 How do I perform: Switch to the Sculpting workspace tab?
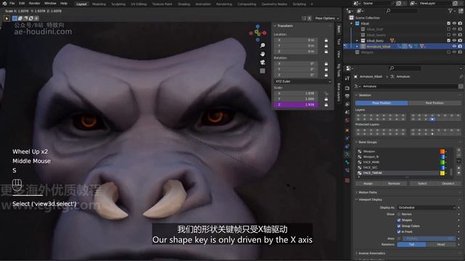(x=118, y=4)
